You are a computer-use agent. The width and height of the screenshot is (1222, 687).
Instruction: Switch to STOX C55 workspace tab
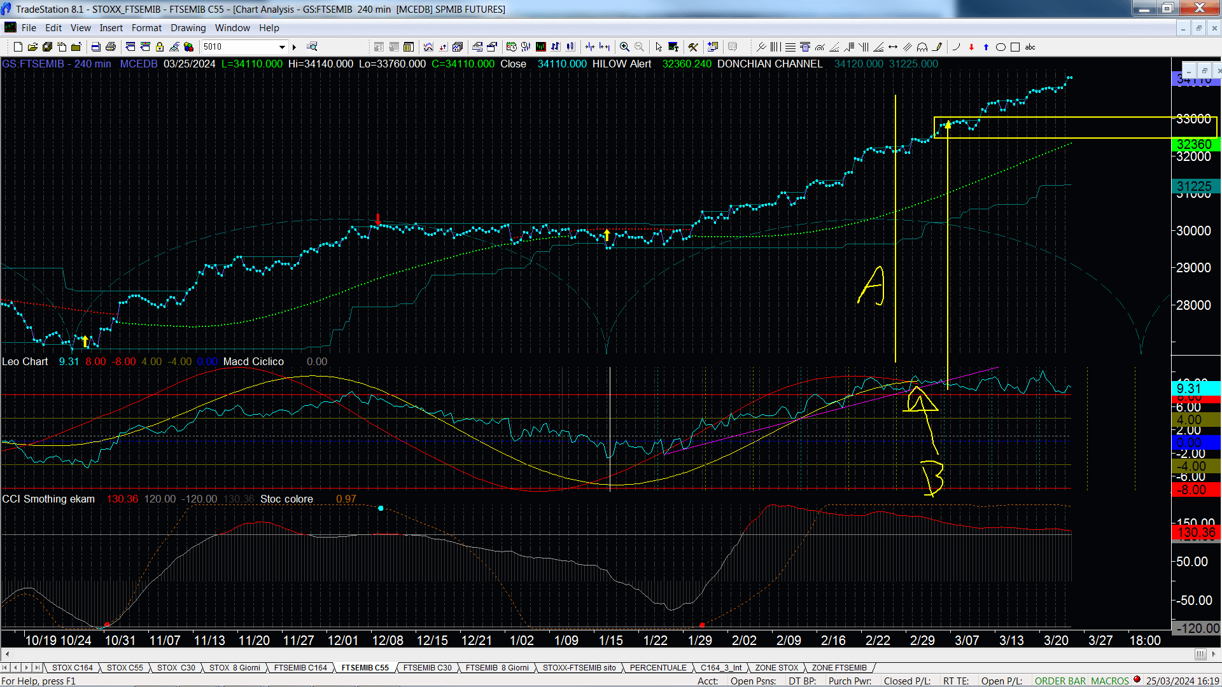click(x=125, y=668)
